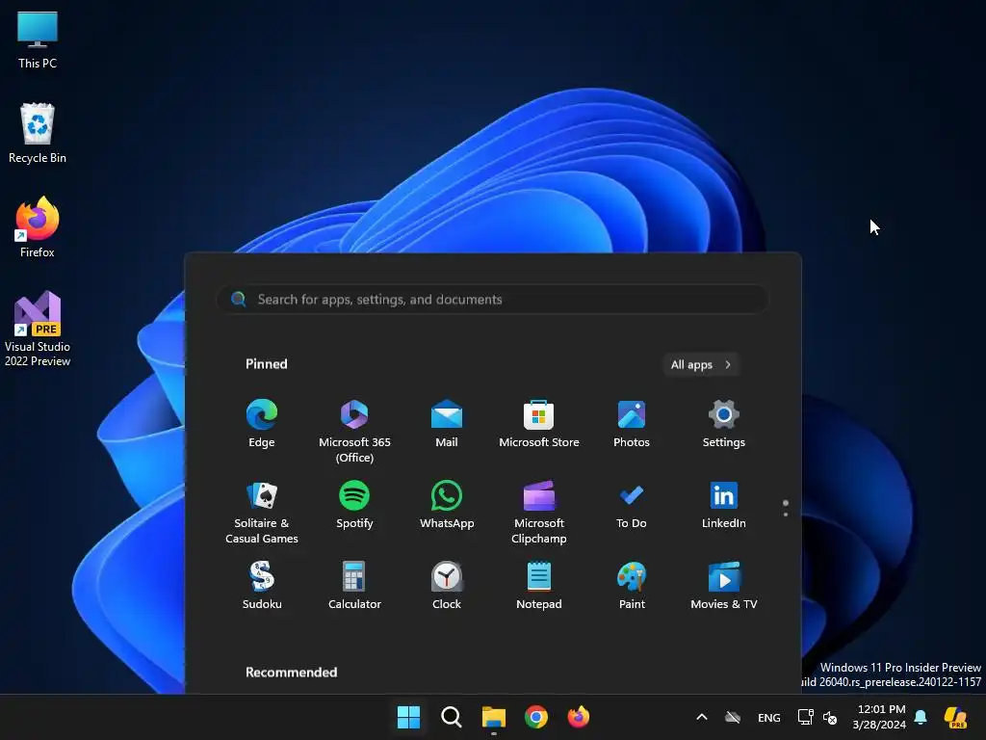
Task: Select Recycle Bin on desktop
Action: click(x=38, y=133)
